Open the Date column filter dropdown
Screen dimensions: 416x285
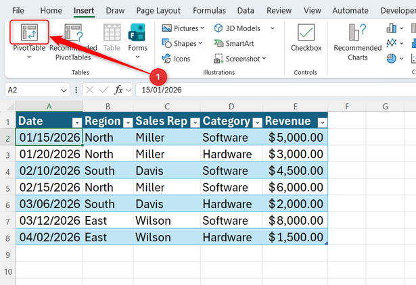[77, 122]
